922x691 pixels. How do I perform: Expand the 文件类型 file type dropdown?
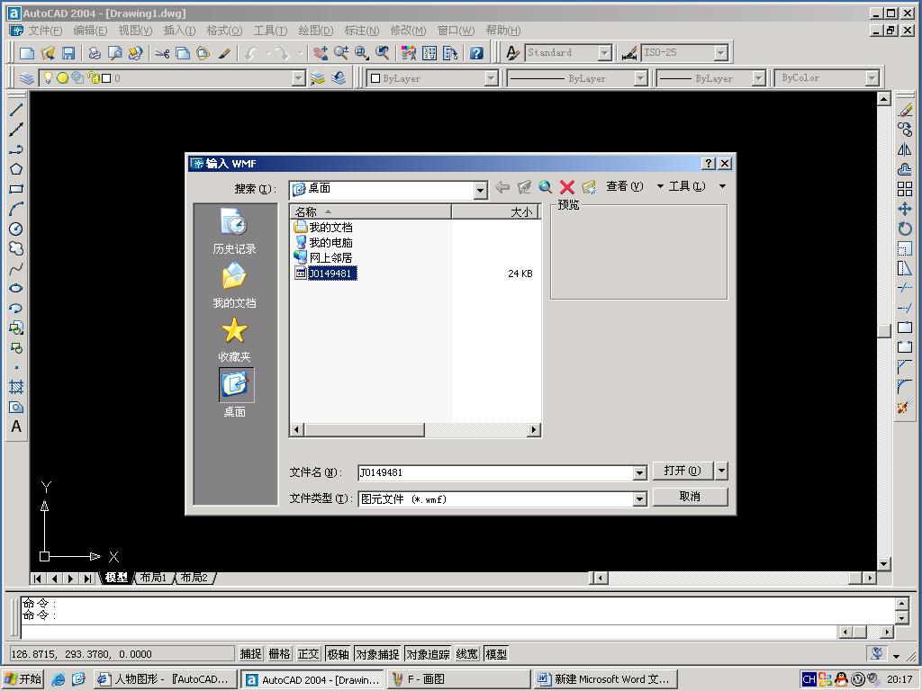tap(640, 499)
